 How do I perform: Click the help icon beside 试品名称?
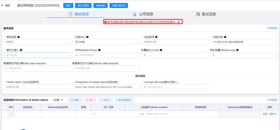click(x=225, y=37)
